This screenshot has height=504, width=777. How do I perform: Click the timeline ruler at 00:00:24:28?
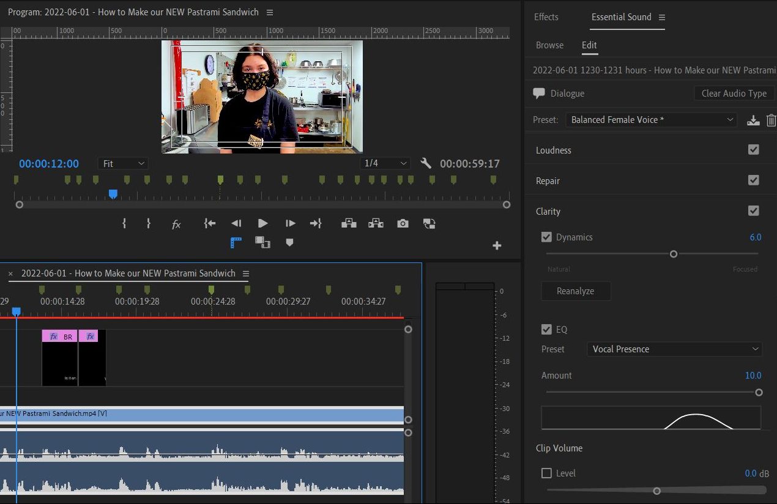point(212,302)
